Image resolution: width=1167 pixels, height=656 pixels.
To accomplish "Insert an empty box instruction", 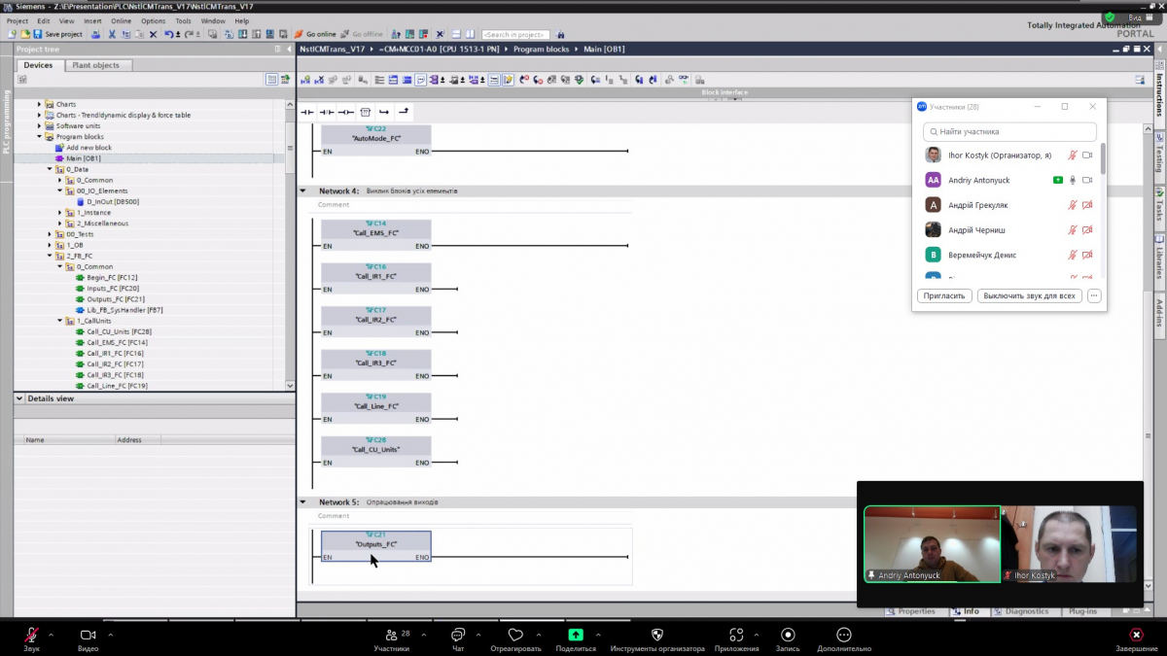I will 365,112.
